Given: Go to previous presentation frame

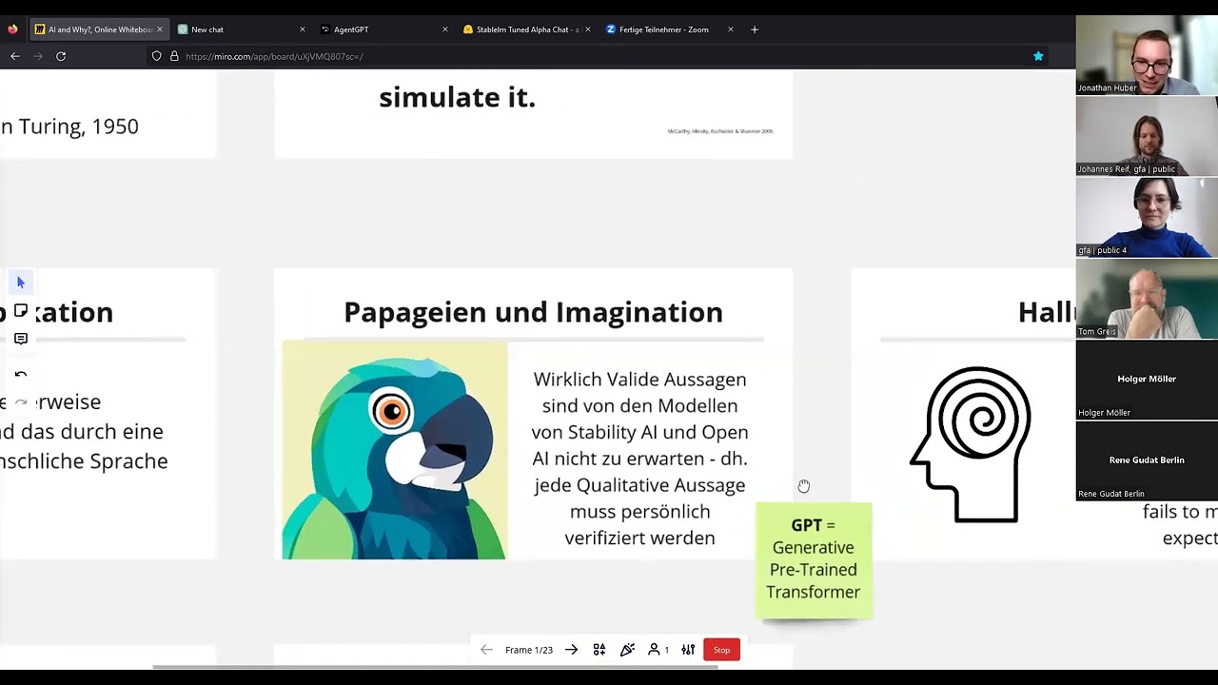Looking at the screenshot, I should tap(486, 650).
